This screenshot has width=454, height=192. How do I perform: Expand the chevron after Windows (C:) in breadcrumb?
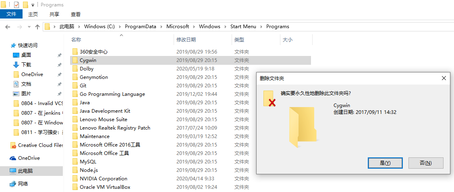pyautogui.click(x=120, y=26)
